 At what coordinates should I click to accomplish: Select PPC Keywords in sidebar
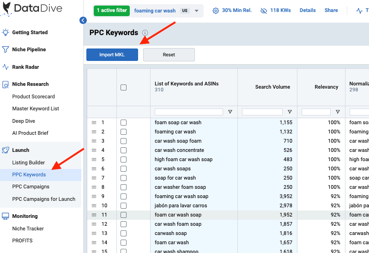click(x=29, y=175)
